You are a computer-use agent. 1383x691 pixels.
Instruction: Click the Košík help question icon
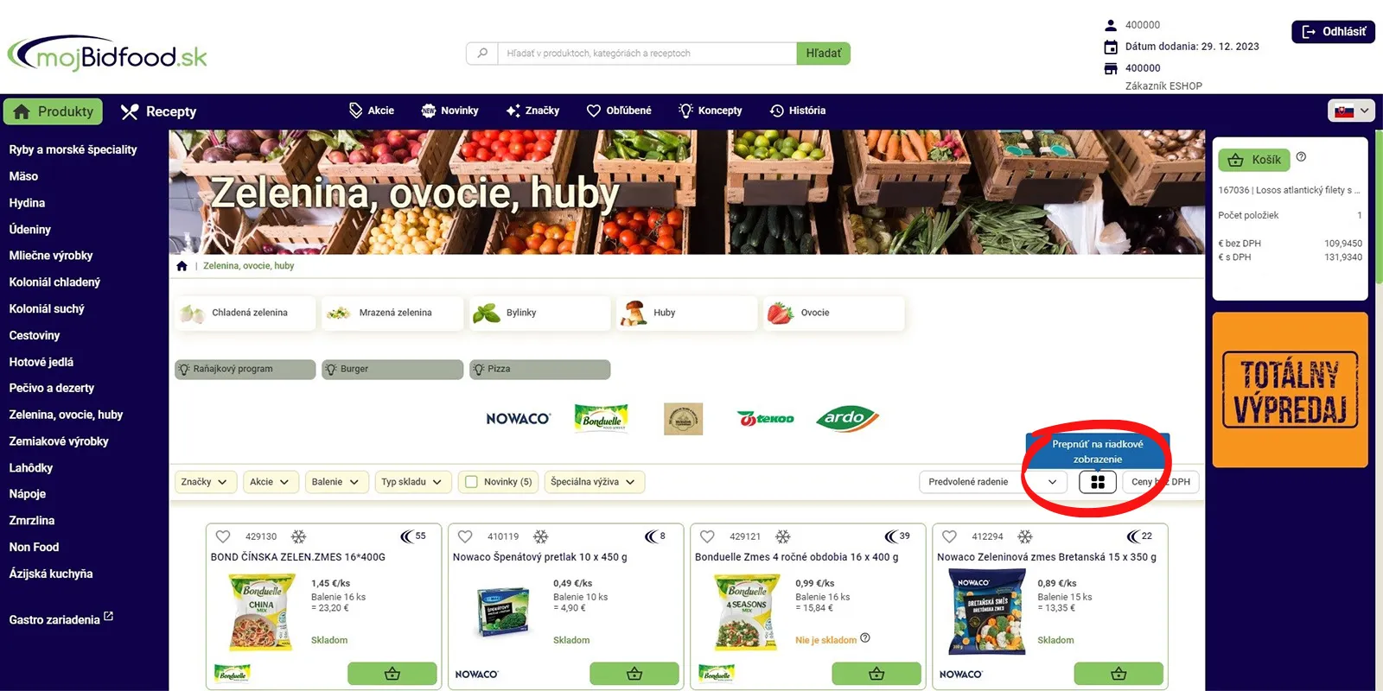[1301, 157]
